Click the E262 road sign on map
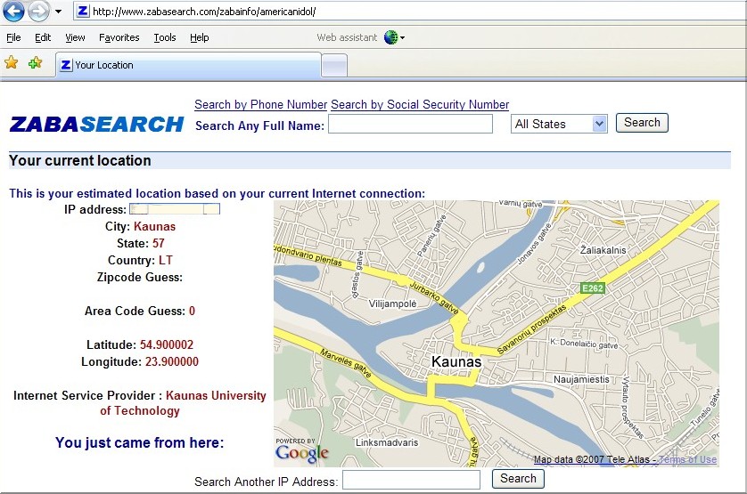Image resolution: width=747 pixels, height=494 pixels. (593, 287)
